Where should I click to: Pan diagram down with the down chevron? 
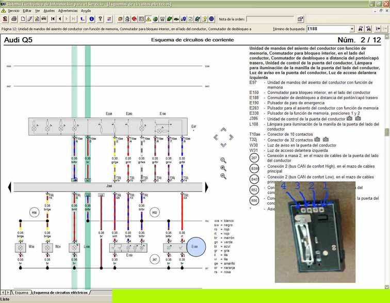pyautogui.click(x=223, y=145)
